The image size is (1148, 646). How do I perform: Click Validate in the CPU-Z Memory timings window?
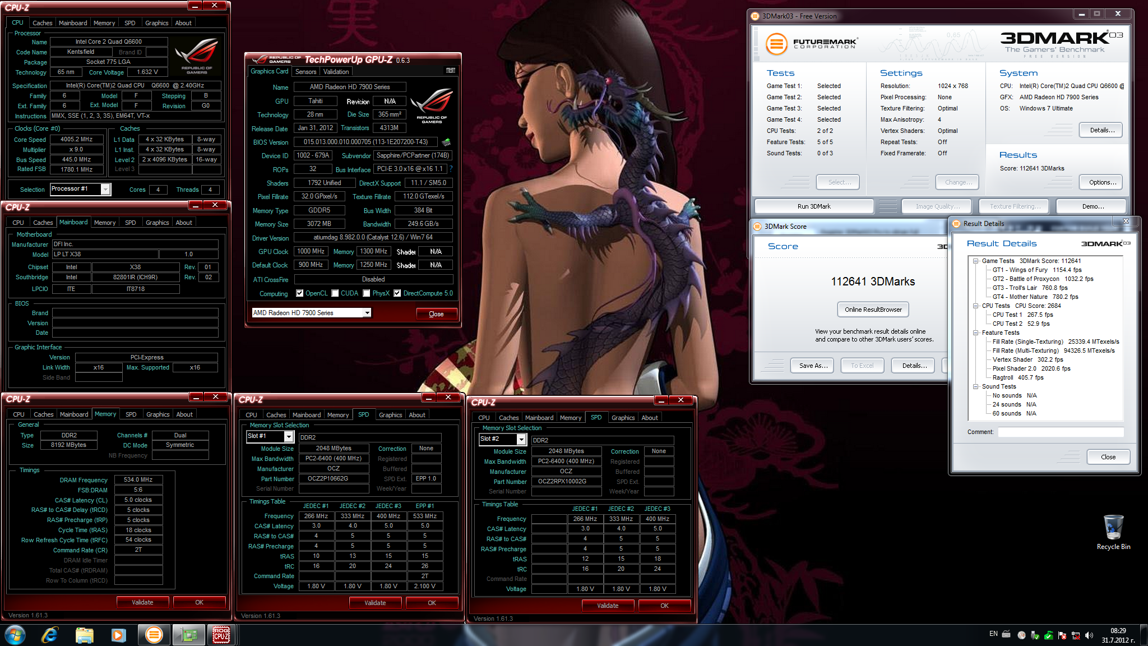coord(142,602)
